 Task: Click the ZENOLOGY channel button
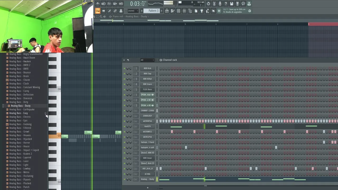(x=147, y=116)
